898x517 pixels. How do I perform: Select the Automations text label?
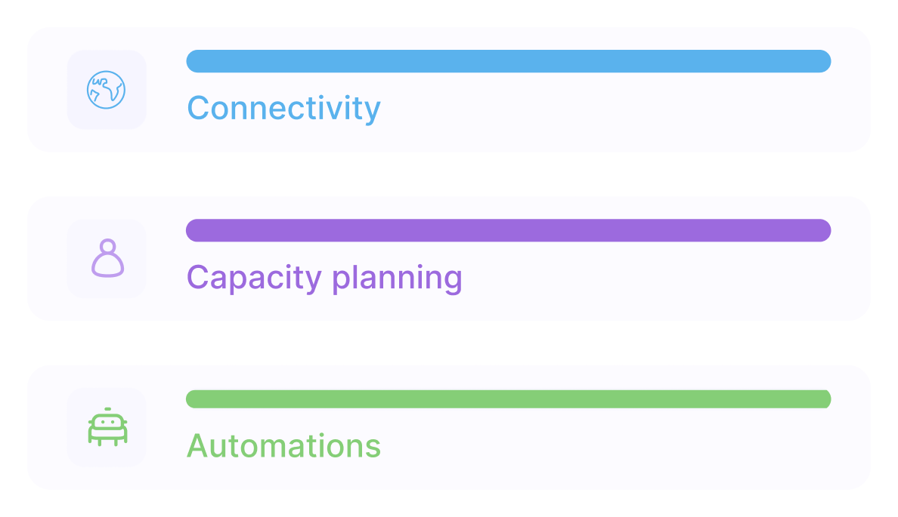(283, 445)
